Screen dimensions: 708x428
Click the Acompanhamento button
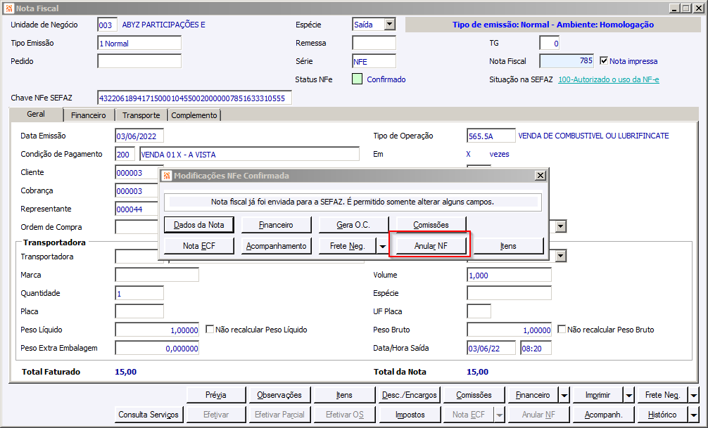[x=276, y=246]
